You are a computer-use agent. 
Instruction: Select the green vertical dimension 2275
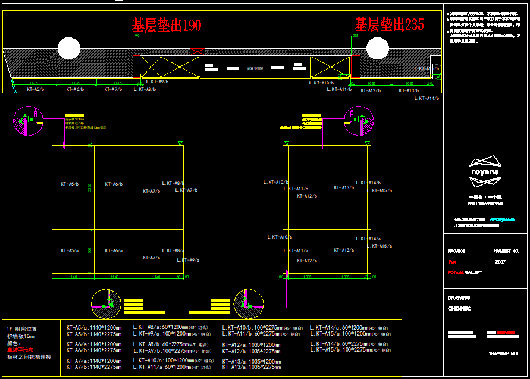point(90,187)
